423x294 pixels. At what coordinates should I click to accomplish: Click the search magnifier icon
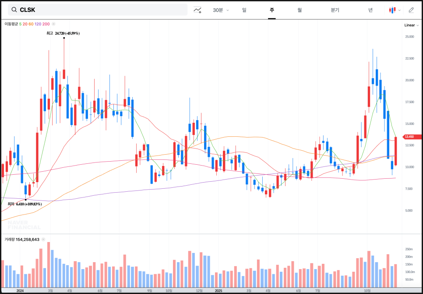tap(14, 10)
